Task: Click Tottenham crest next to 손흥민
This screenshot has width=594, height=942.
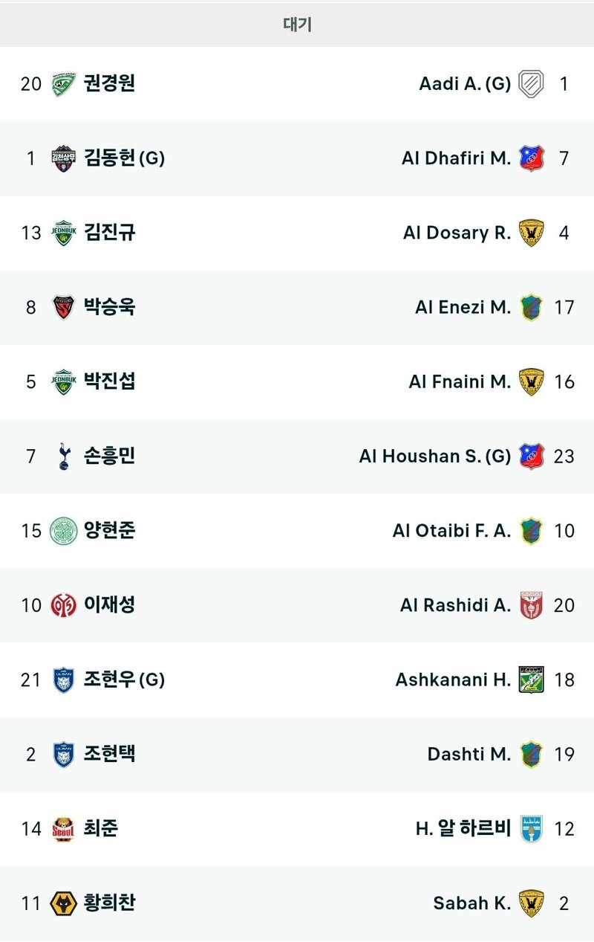Action: pos(64,456)
